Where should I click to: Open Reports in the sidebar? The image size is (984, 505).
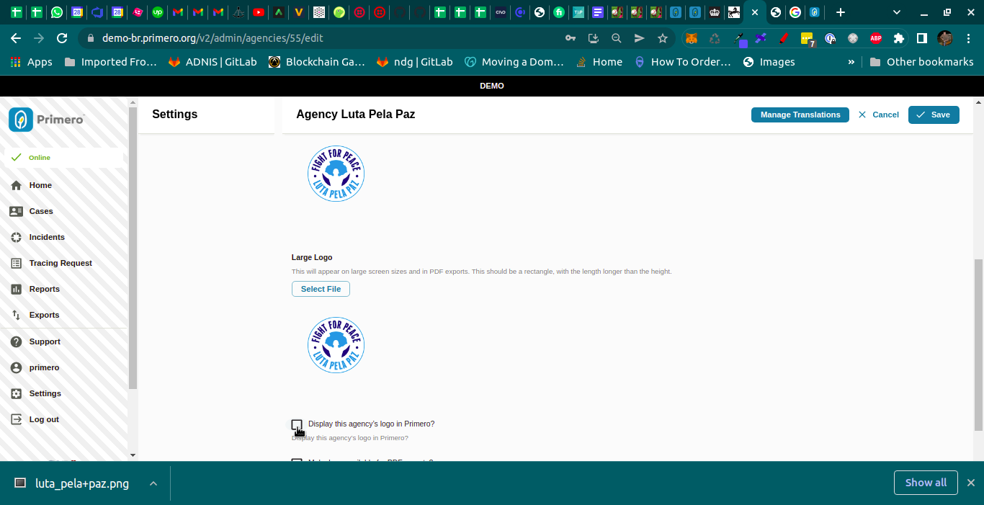44,289
